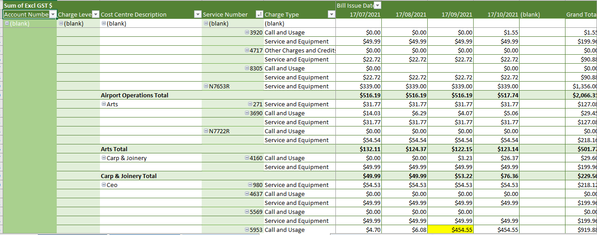Select the $6.08 cell in 5953 row
Image resolution: width=597 pixels, height=235 pixels.
pyautogui.click(x=405, y=230)
